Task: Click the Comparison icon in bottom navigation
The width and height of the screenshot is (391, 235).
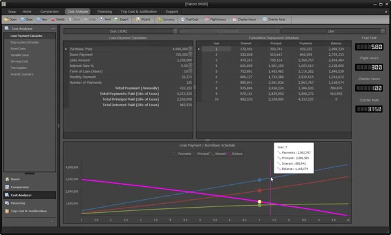Action: pos(7,187)
